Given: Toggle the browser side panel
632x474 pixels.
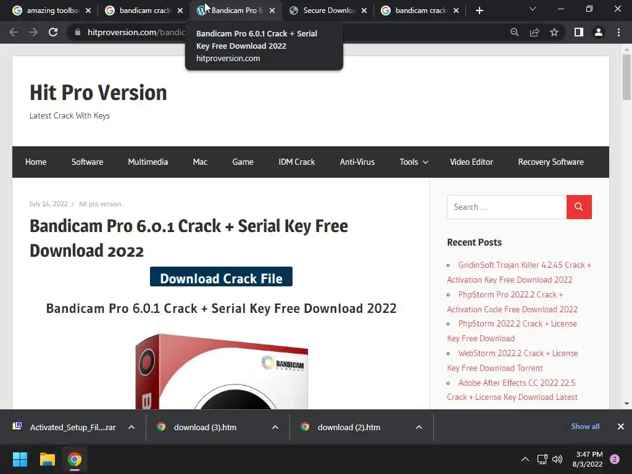Looking at the screenshot, I should pos(579,32).
